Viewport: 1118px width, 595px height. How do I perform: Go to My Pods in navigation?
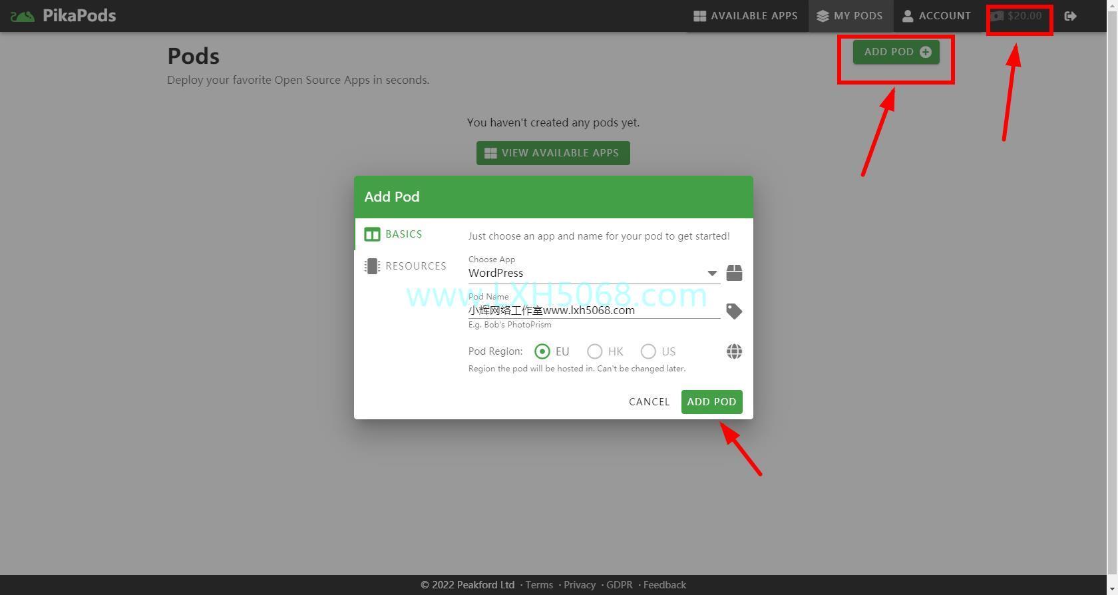tap(850, 16)
